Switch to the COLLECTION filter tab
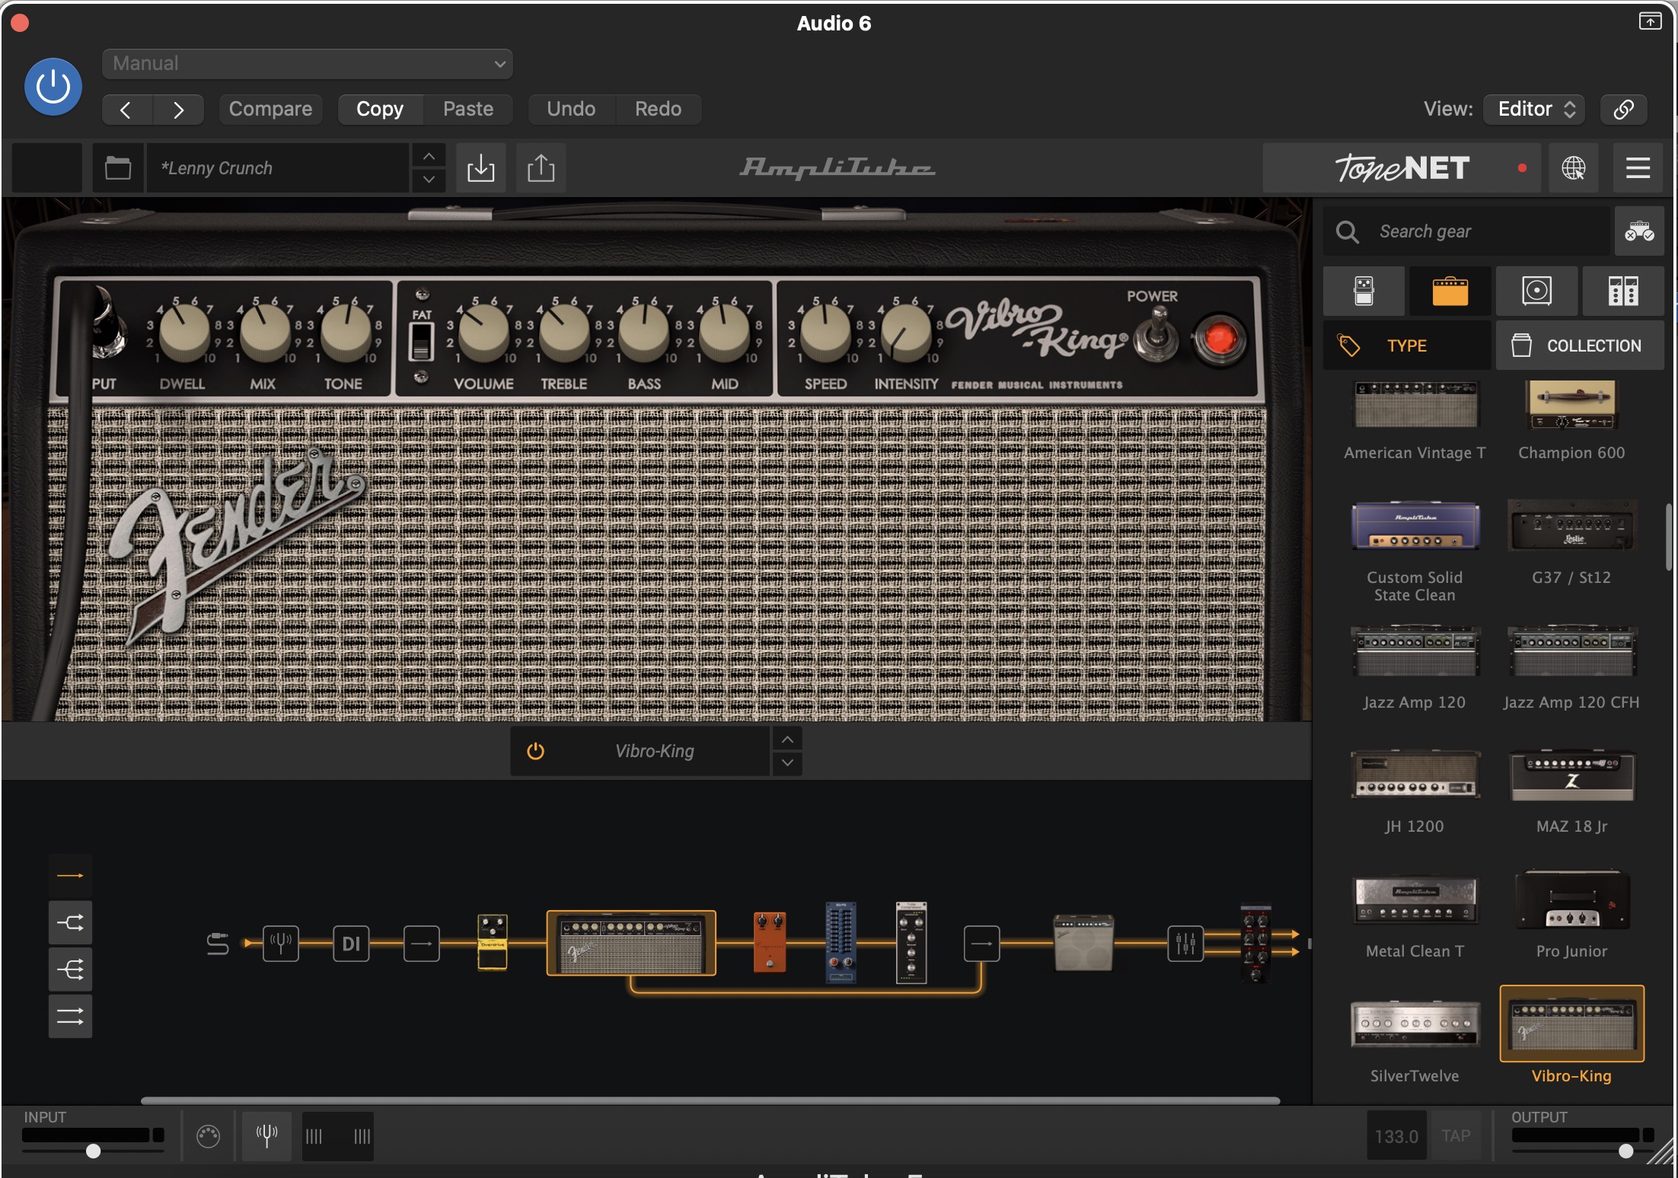 [x=1580, y=345]
